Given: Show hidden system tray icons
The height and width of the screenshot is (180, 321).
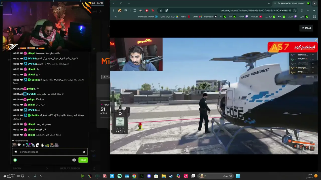Looking at the screenshot, I should 40,176.
